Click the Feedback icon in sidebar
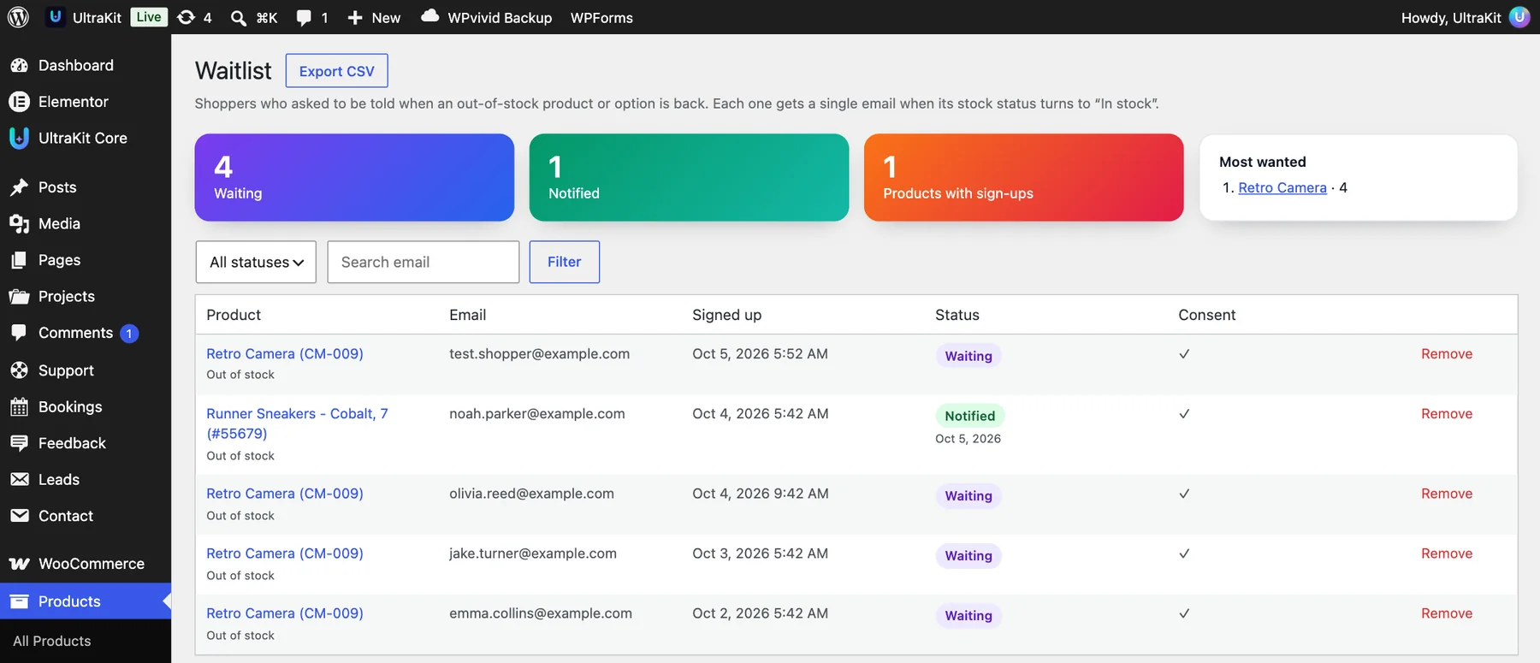 click(19, 443)
